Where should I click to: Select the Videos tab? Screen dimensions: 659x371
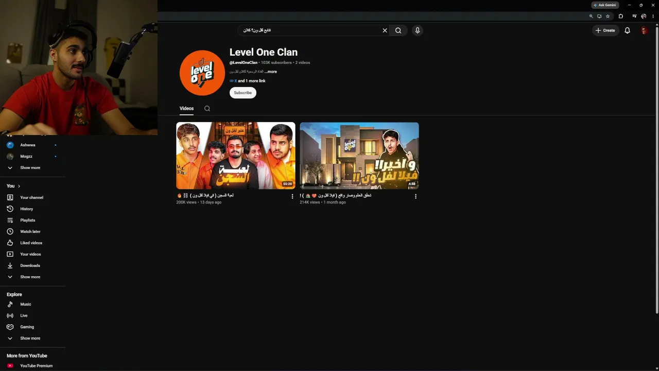[186, 108]
